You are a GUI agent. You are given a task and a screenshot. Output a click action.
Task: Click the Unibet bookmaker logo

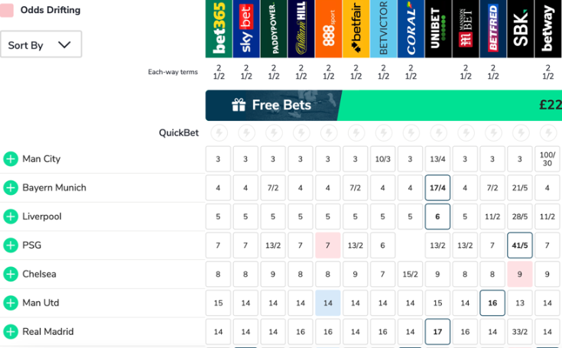point(437,29)
